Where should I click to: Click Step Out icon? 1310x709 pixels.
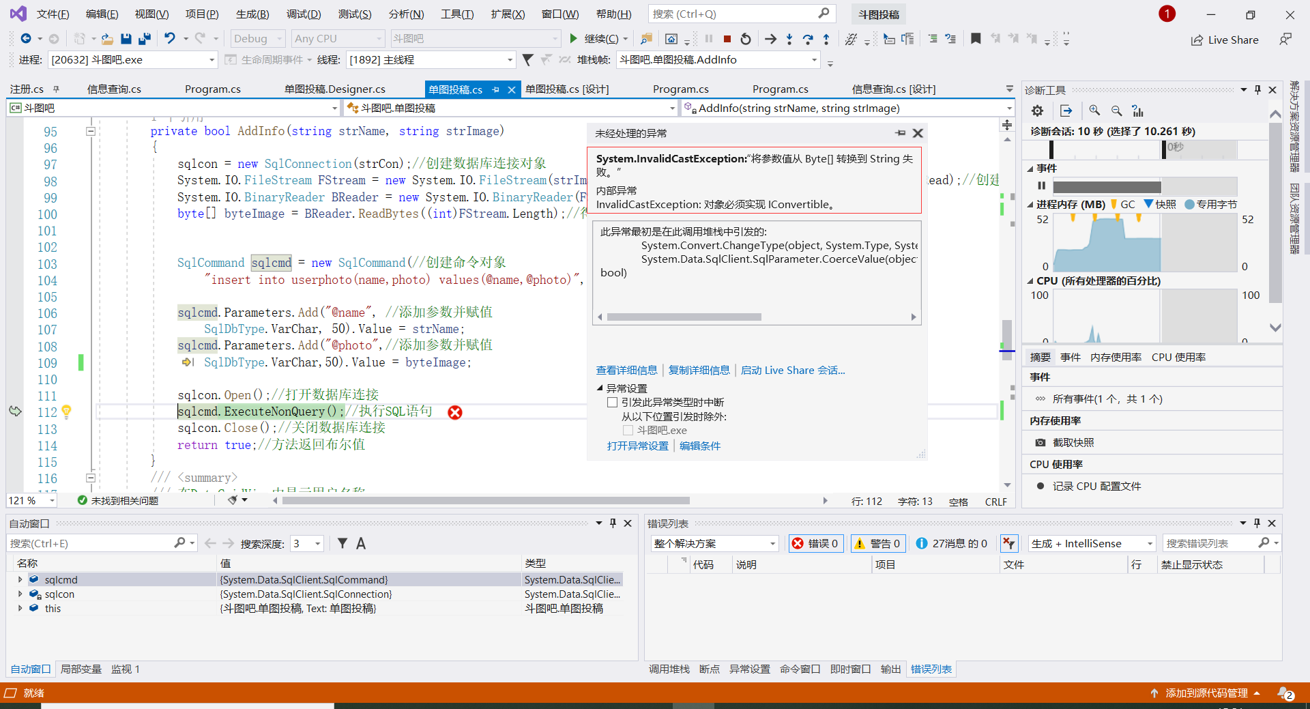826,39
